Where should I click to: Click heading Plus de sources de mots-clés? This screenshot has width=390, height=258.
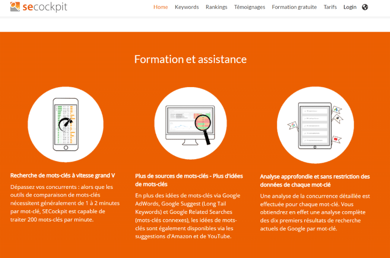(189, 180)
